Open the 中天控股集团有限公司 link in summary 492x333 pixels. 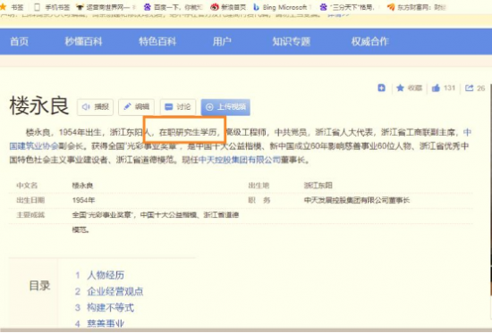pos(240,160)
